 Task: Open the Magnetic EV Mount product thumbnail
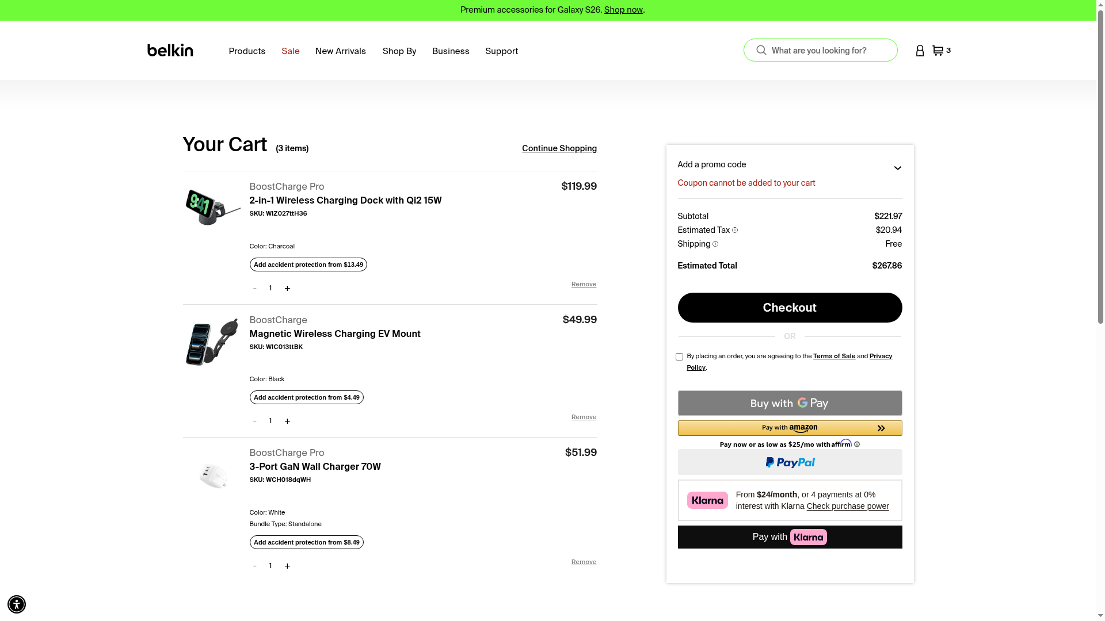(212, 342)
